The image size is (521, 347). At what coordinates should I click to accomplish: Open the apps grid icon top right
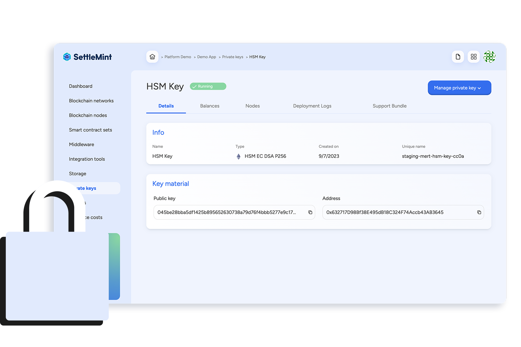(474, 57)
